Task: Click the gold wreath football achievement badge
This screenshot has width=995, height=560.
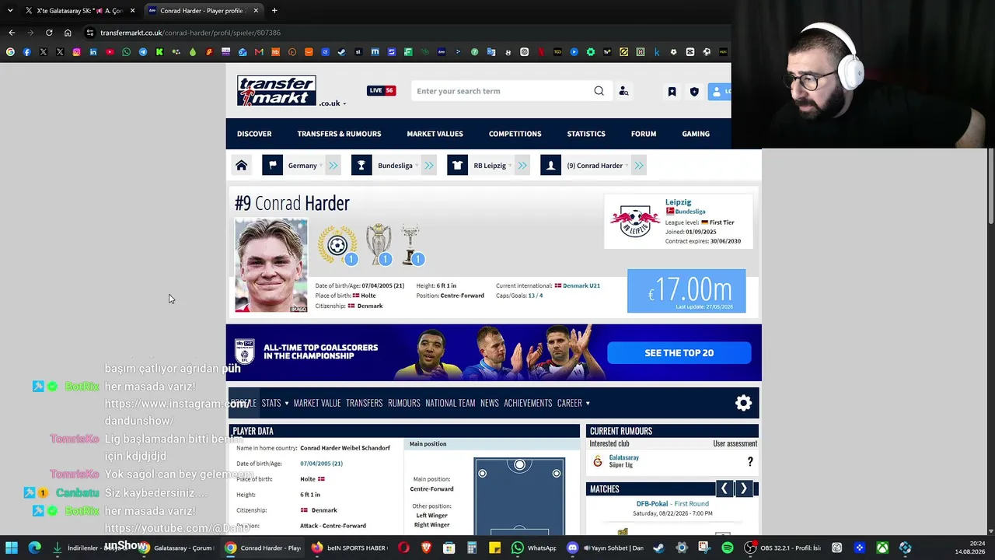Action: pos(337,245)
